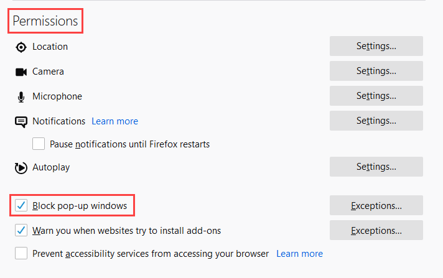This screenshot has width=443, height=278.
Task: Click the Notifications speech bubble icon
Action: point(21,121)
